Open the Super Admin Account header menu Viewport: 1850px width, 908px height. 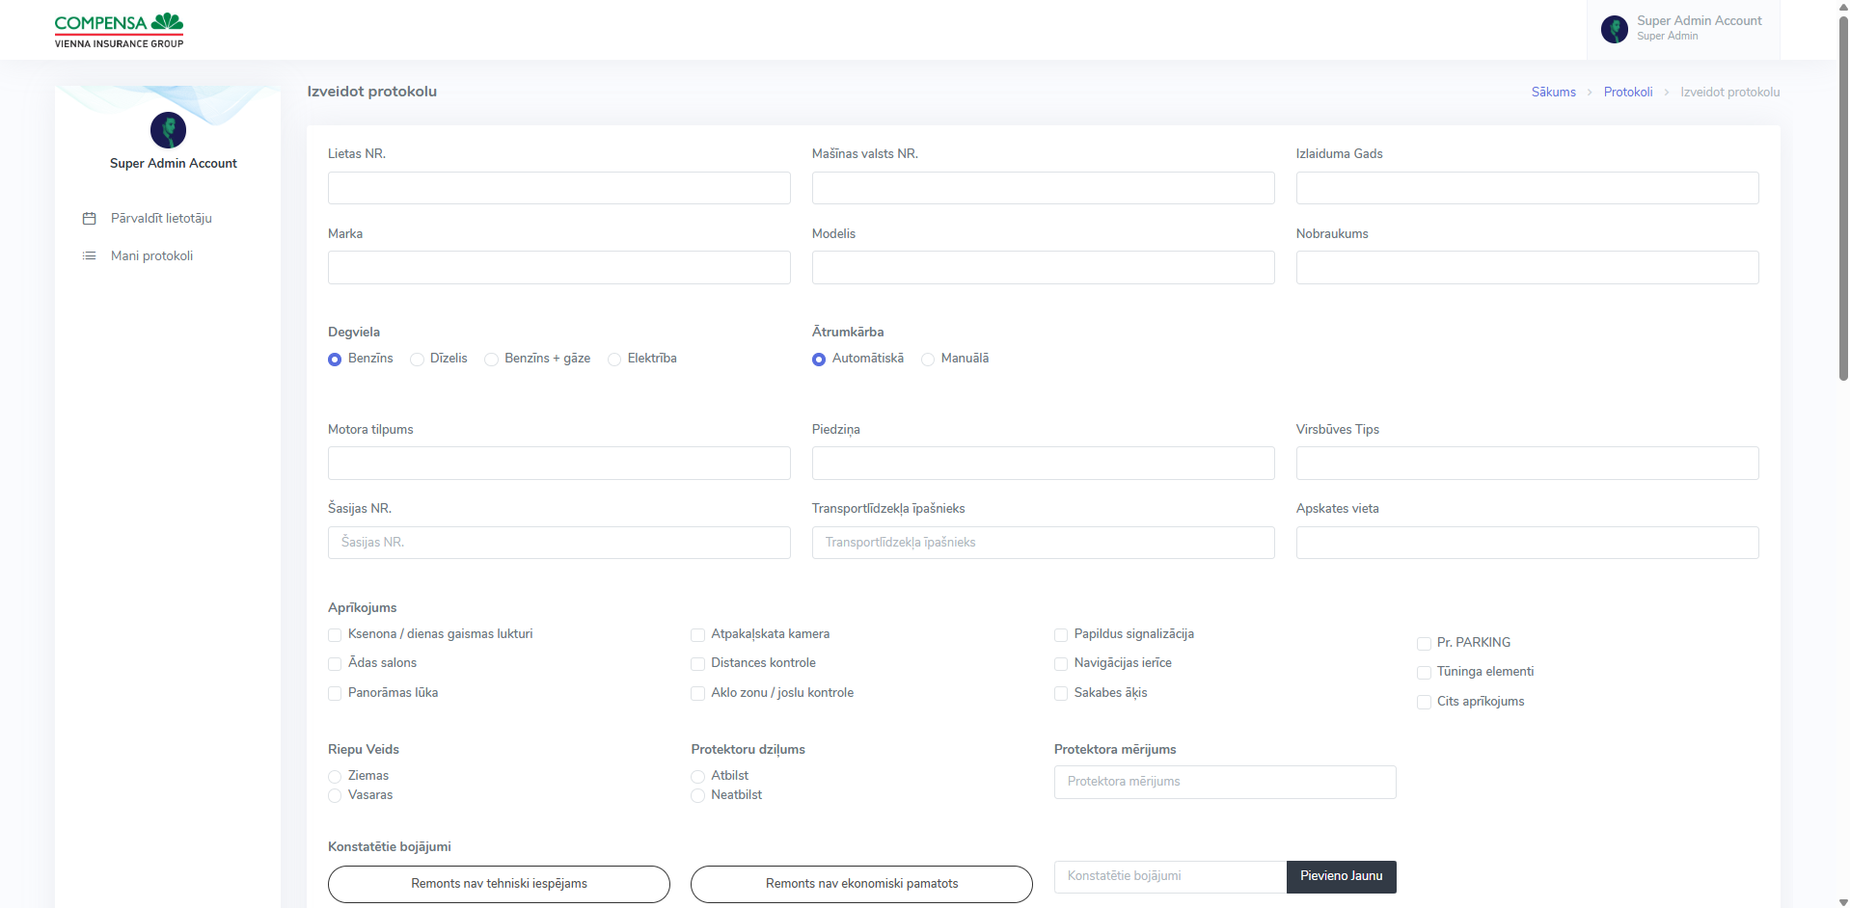[1698, 28]
